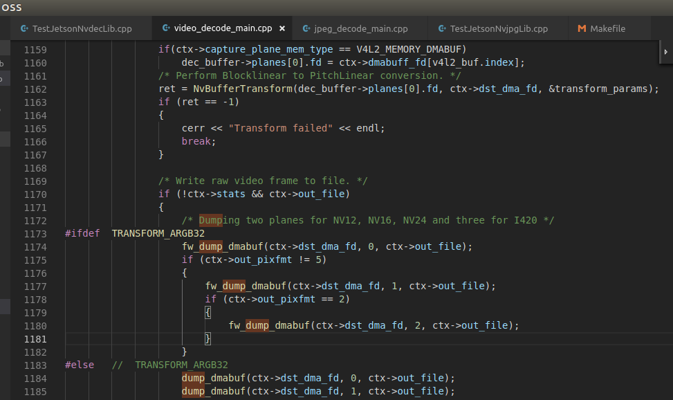The image size is (673, 400).
Task: Click "if (ret == -1)" on line 1163
Action: (x=199, y=102)
